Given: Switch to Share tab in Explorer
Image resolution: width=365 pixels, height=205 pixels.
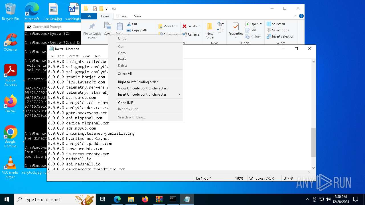Looking at the screenshot, I should (122, 16).
